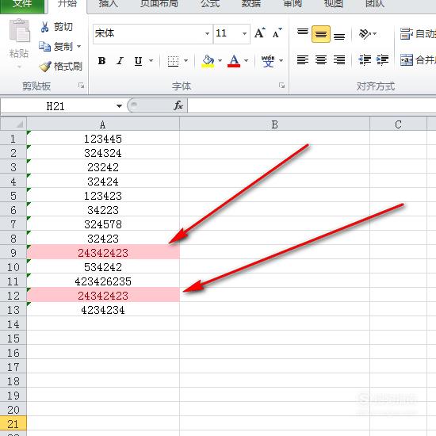Select cell containing 324578

[103, 224]
